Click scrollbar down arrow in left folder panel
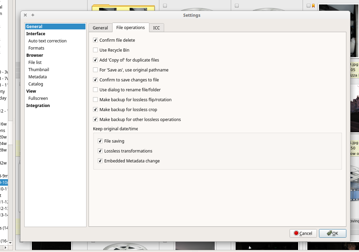 (10, 242)
